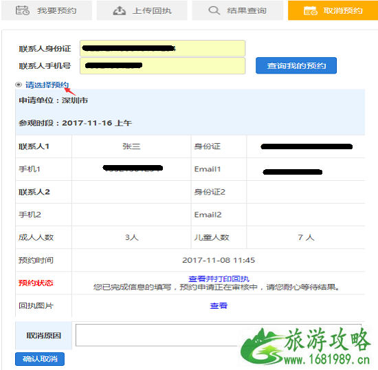Click the 参观时段 2017-11-16 上午 text
378x370 pixels.
tap(75, 123)
